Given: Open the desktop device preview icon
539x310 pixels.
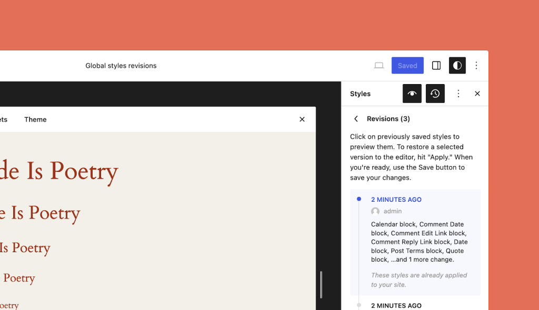Looking at the screenshot, I should tap(379, 65).
